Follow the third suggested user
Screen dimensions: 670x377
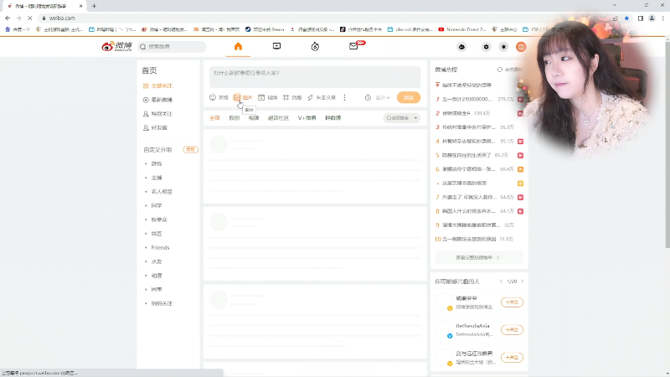click(x=512, y=357)
